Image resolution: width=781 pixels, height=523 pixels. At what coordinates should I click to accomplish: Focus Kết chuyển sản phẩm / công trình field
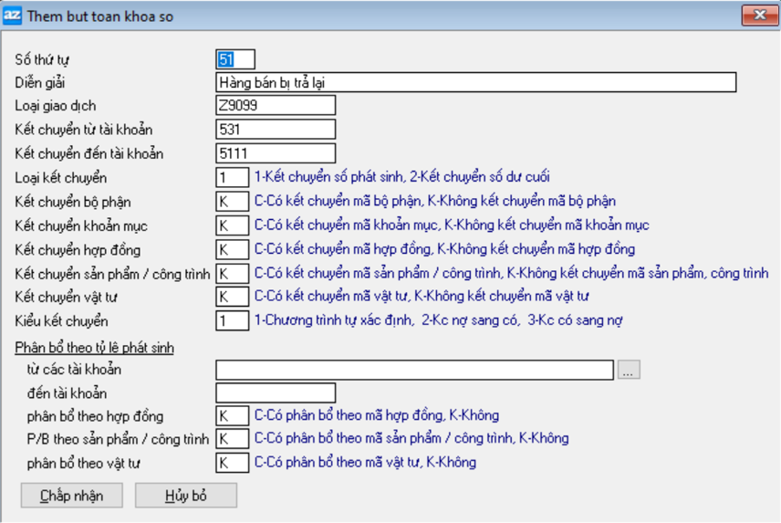click(x=233, y=273)
